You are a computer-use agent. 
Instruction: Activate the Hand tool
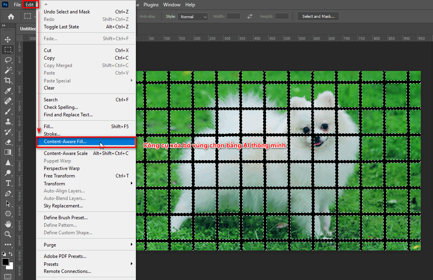click(x=8, y=224)
